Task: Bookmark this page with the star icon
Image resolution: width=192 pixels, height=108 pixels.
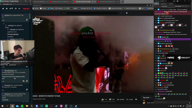Action: 151,5
